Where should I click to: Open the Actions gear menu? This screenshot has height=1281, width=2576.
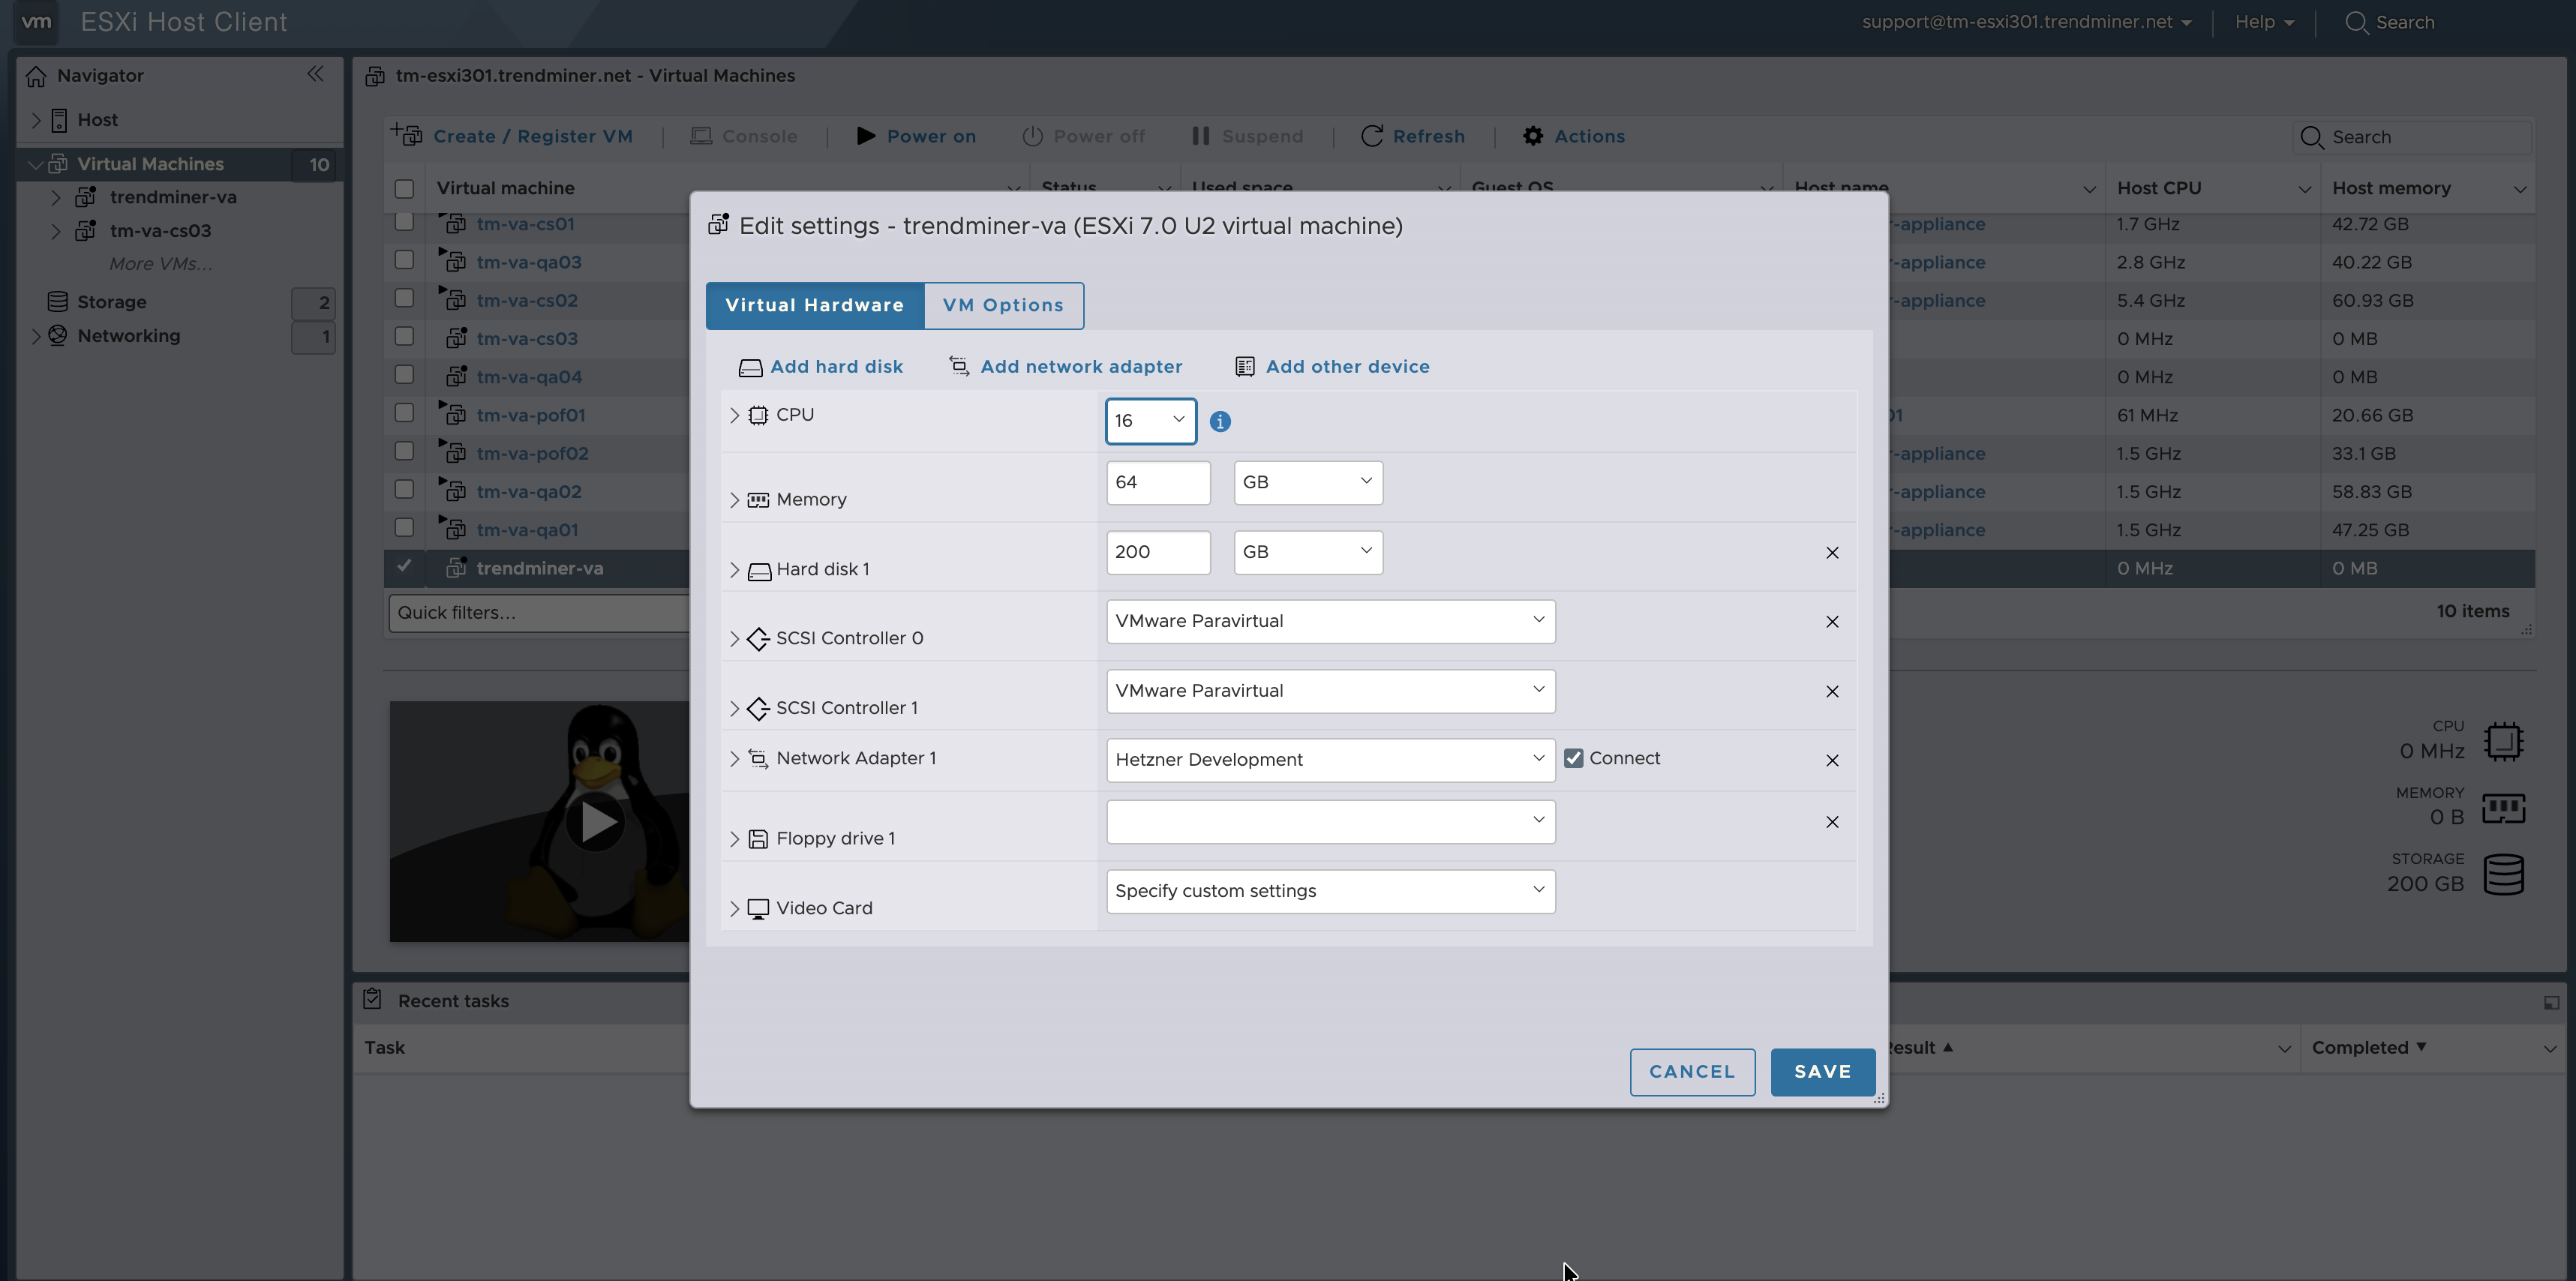tap(1533, 136)
